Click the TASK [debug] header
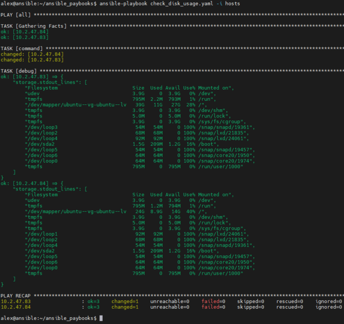This screenshot has width=344, height=324. coord(20,71)
